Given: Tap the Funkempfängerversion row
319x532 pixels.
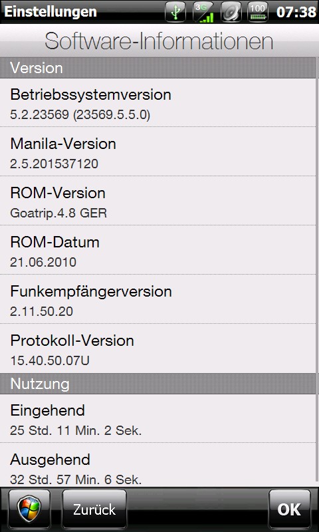Looking at the screenshot, I should click(158, 299).
